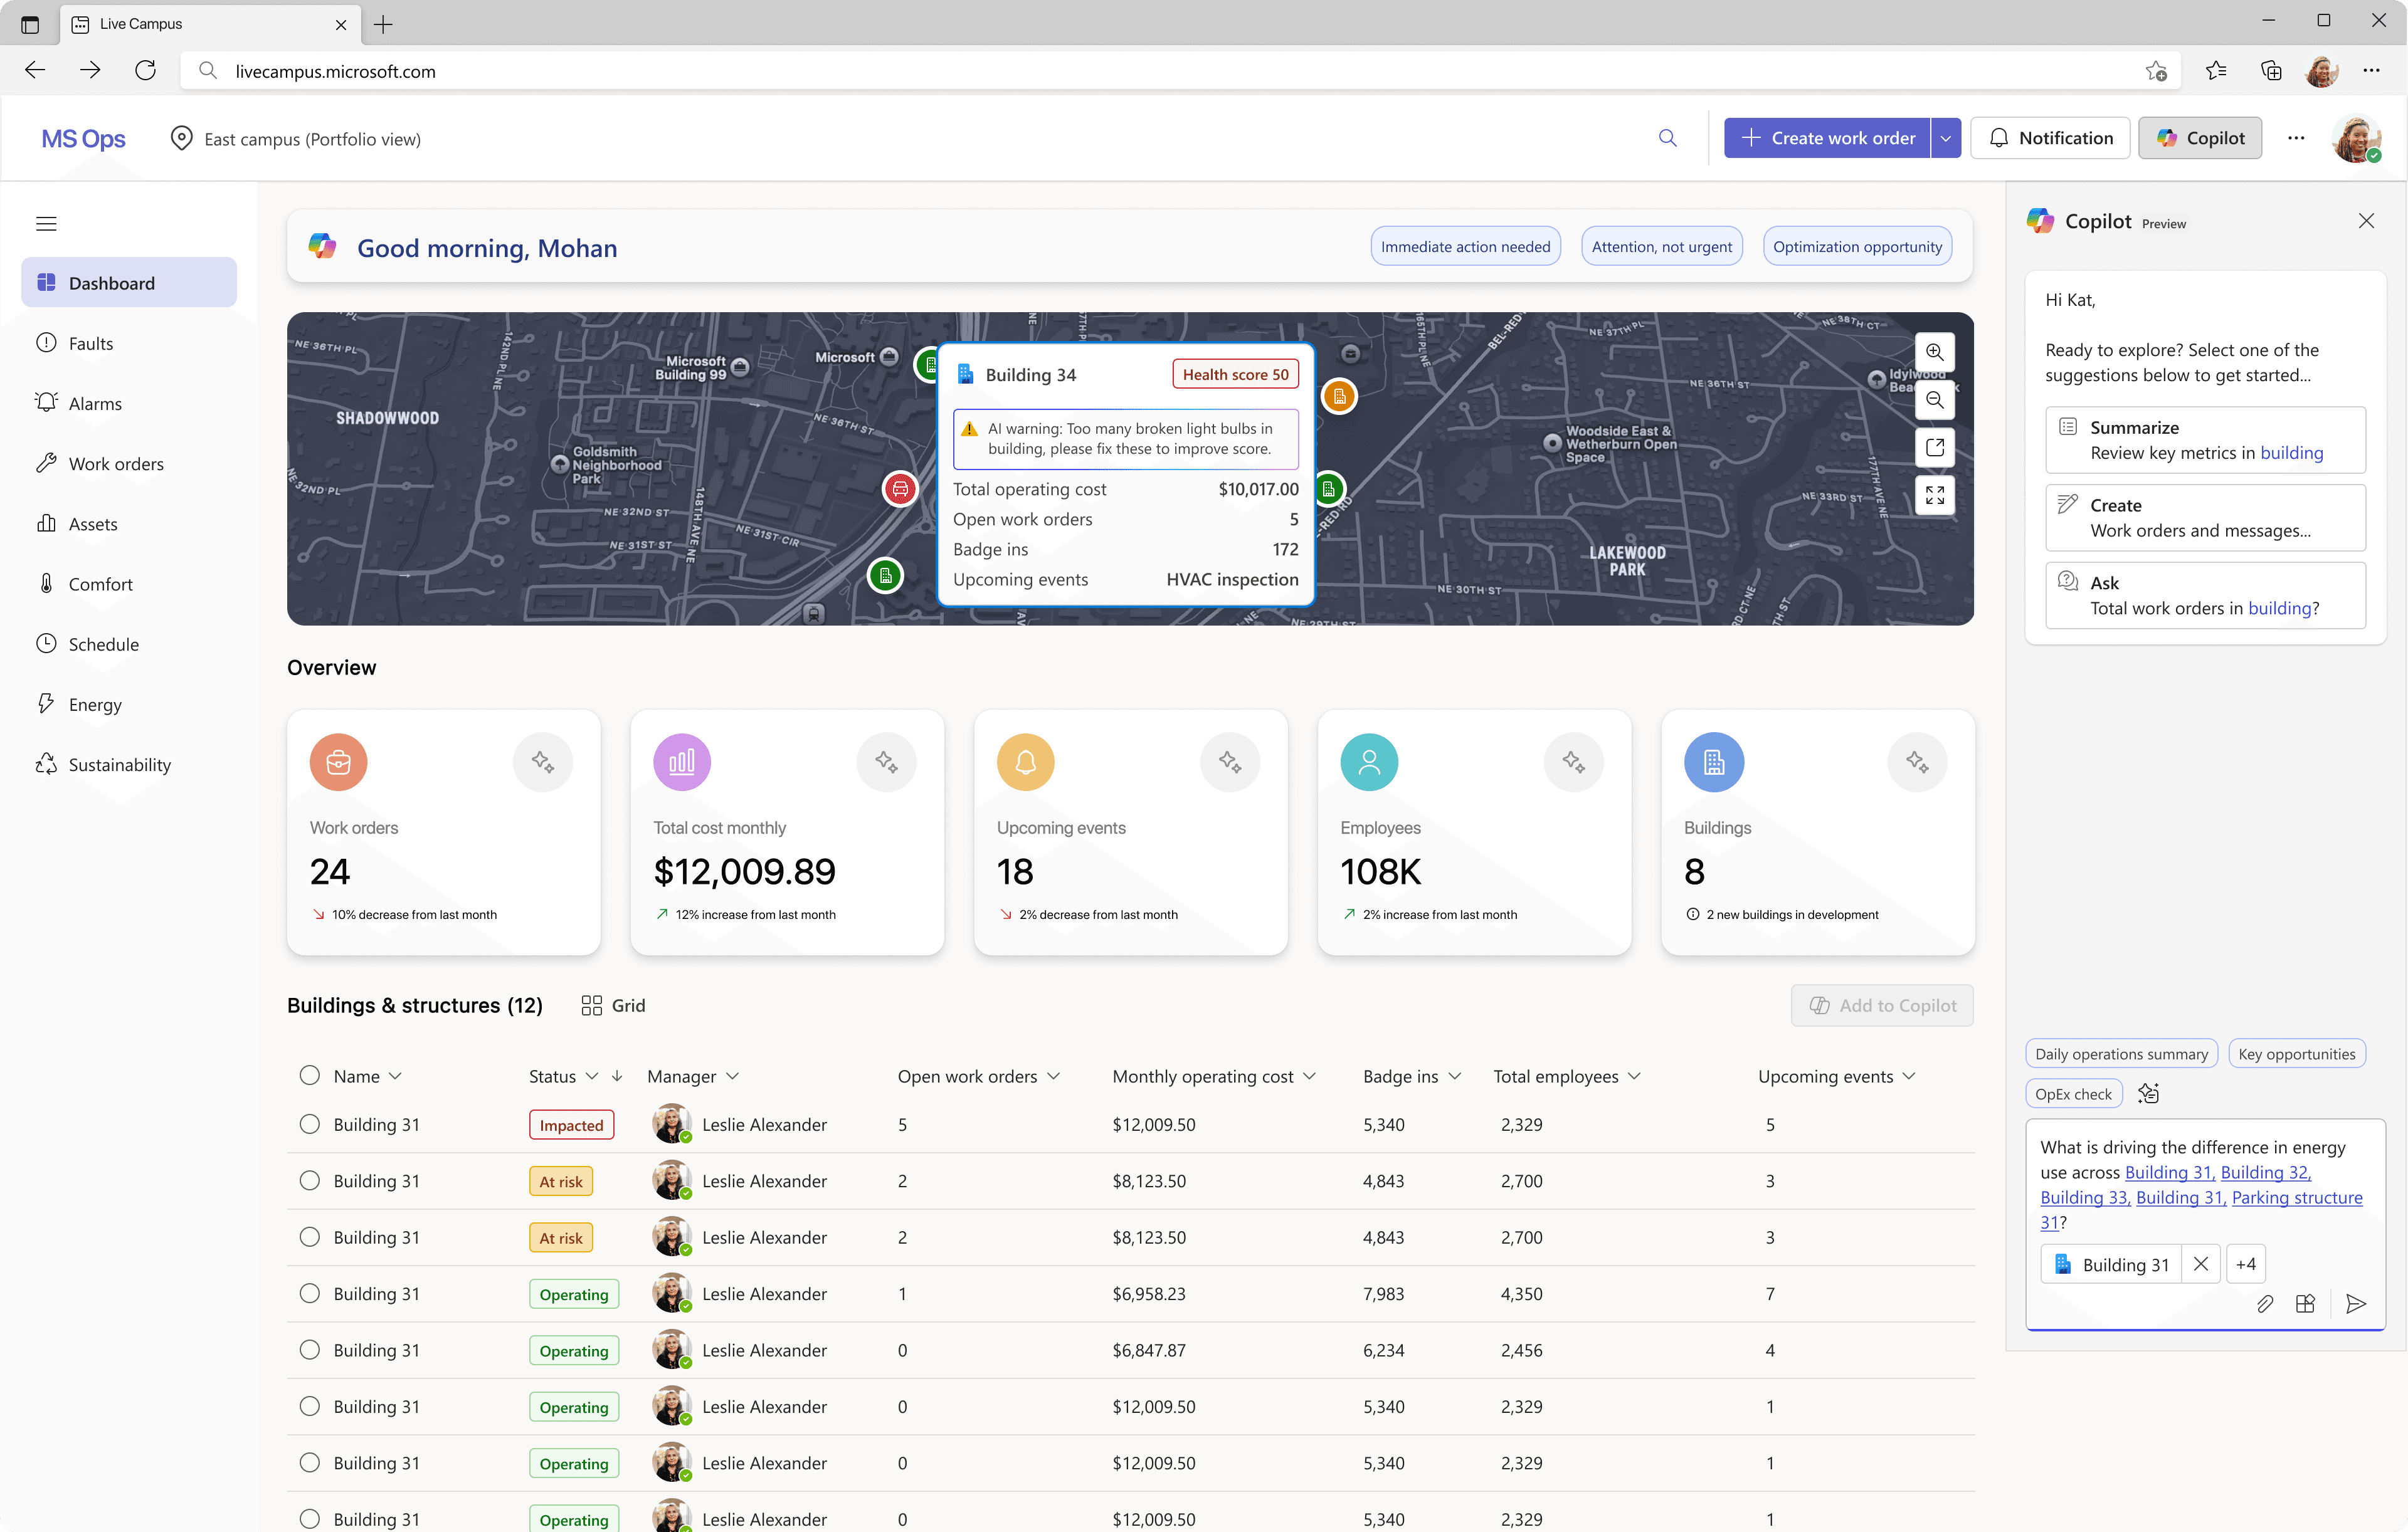Click the attach paperclip icon in Copilot input
The height and width of the screenshot is (1532, 2408).
pos(2265,1303)
